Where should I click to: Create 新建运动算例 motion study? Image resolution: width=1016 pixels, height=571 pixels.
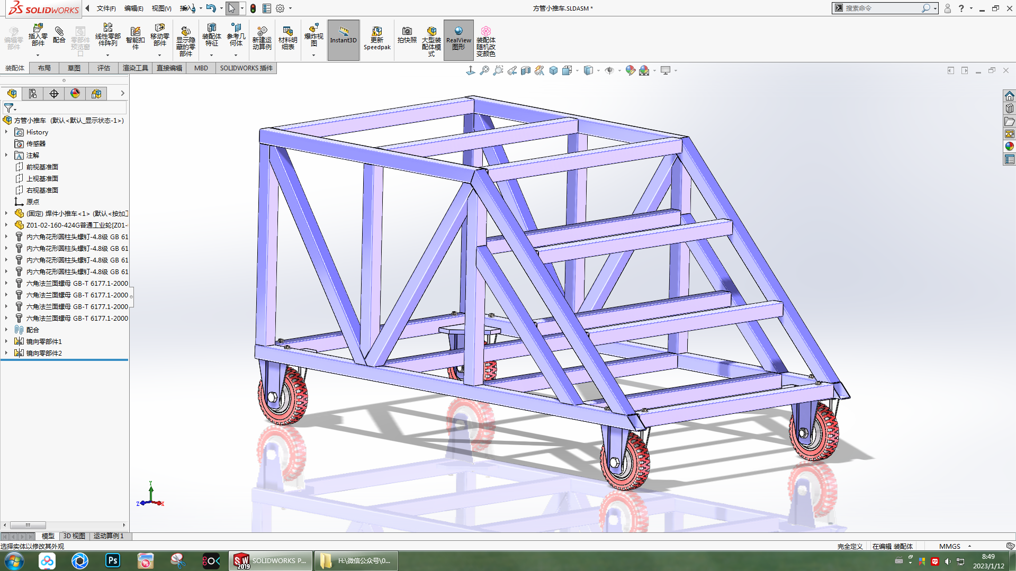pos(262,38)
